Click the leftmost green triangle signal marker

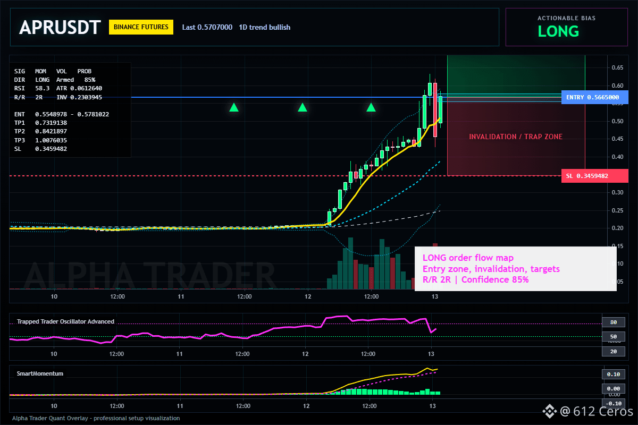tap(234, 107)
